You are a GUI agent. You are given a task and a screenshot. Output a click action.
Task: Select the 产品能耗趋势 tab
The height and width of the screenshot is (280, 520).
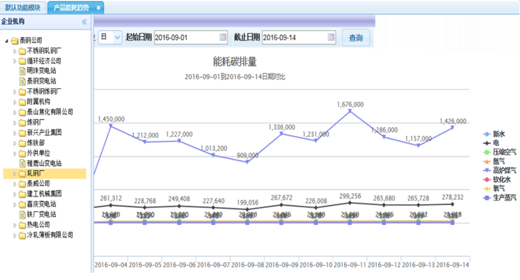(x=71, y=8)
